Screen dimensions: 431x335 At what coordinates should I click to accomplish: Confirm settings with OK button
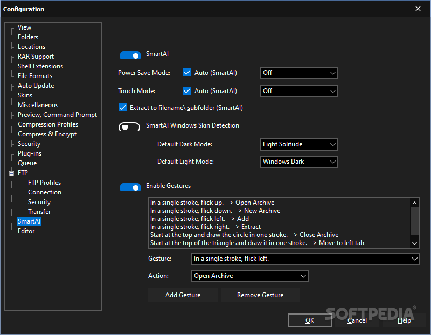[309, 320]
